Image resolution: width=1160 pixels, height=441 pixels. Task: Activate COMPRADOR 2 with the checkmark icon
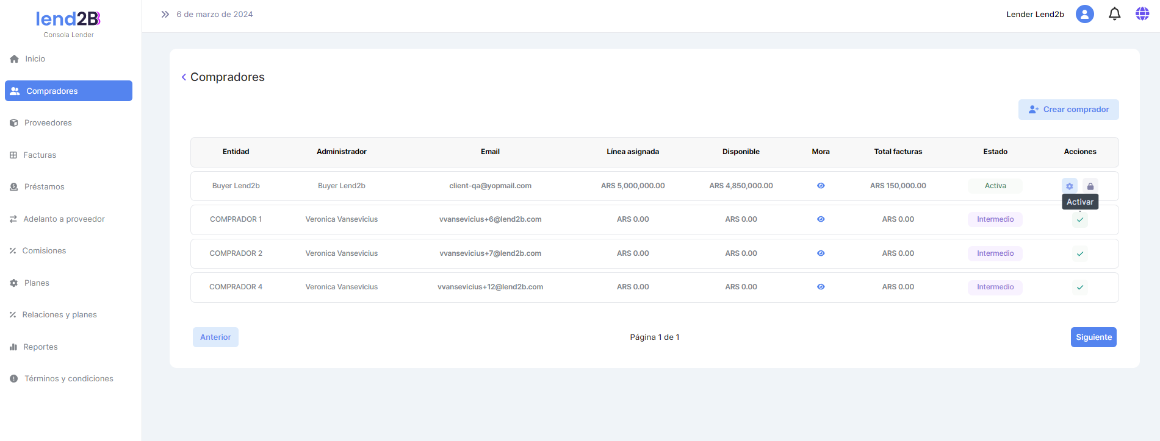(1080, 253)
